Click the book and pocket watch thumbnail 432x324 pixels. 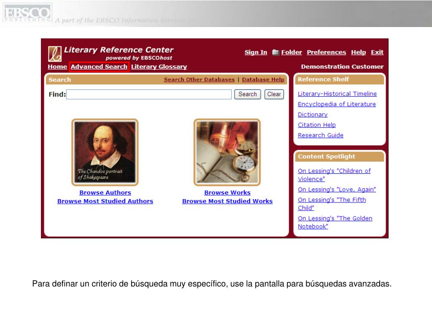(x=227, y=152)
